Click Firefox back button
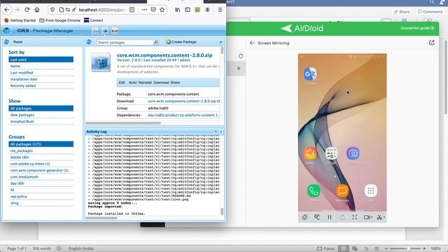448x252 pixels. pos(7,10)
